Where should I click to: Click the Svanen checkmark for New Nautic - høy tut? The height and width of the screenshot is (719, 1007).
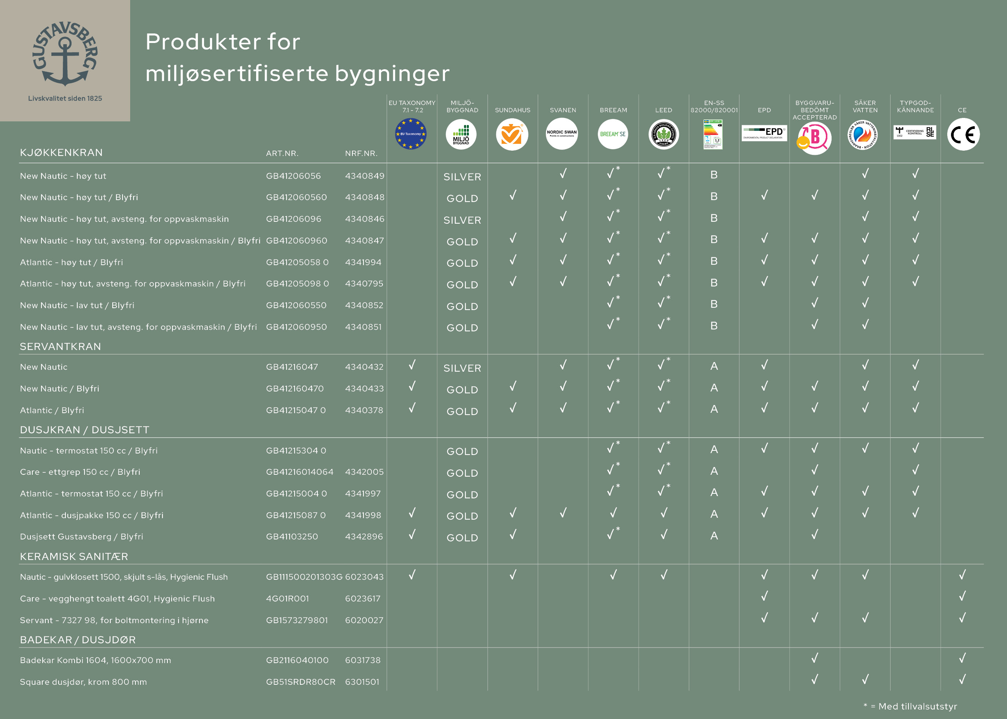point(563,173)
